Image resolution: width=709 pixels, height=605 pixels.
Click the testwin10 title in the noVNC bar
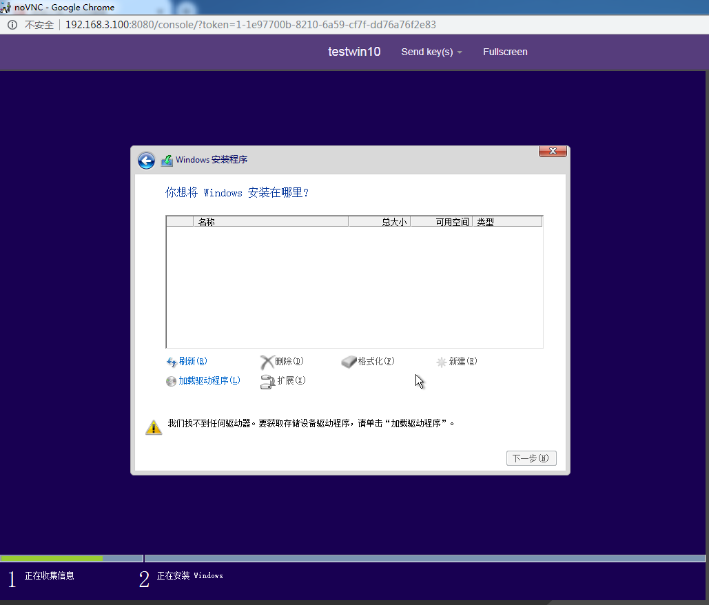(354, 52)
